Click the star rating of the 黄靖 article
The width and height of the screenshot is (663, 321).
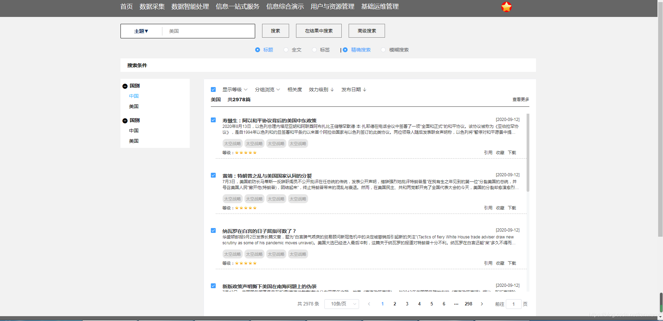coord(246,208)
